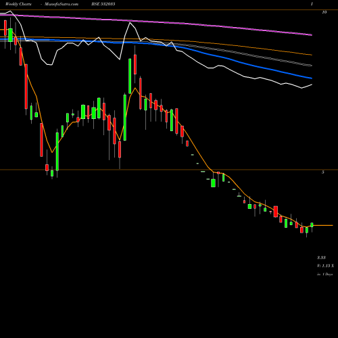This screenshot has height=338, width=338.
Task: Click the MunafaSutra.com label
Action: click(62, 4)
